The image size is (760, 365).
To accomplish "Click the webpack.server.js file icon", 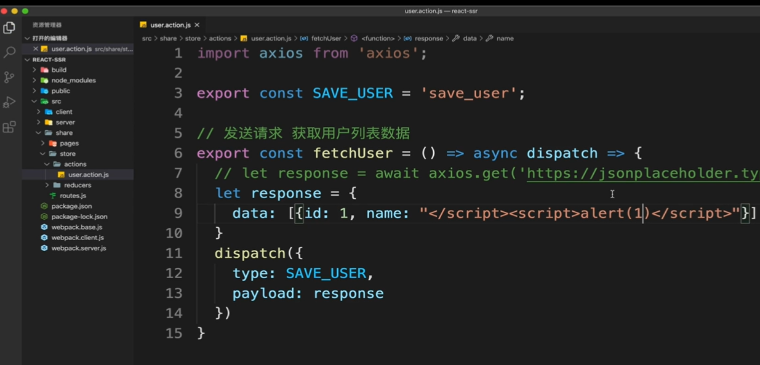I will click(44, 248).
